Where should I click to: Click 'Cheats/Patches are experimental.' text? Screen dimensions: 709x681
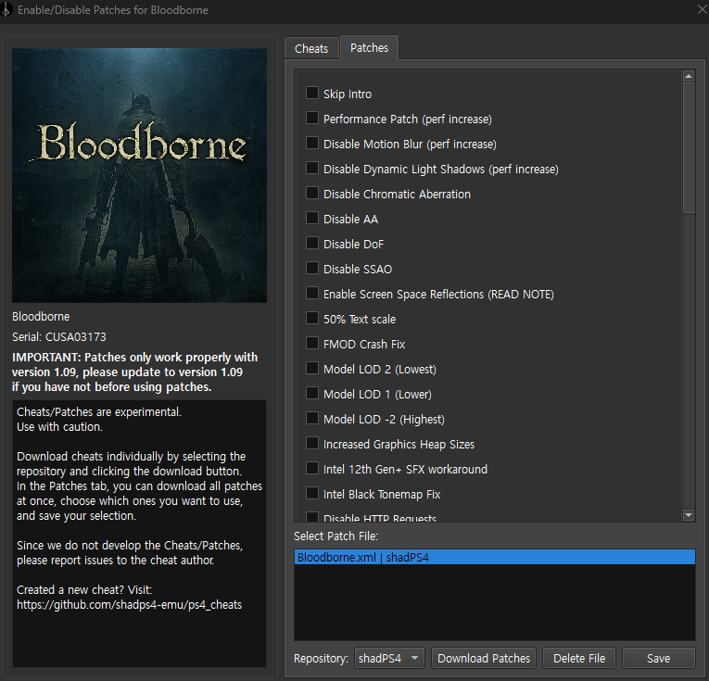tap(99, 411)
